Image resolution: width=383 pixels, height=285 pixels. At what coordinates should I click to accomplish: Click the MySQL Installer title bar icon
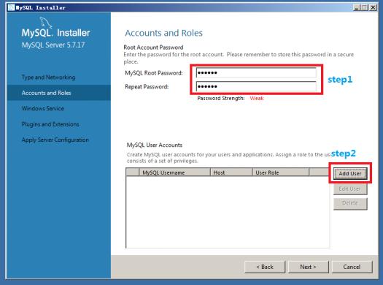[11, 7]
